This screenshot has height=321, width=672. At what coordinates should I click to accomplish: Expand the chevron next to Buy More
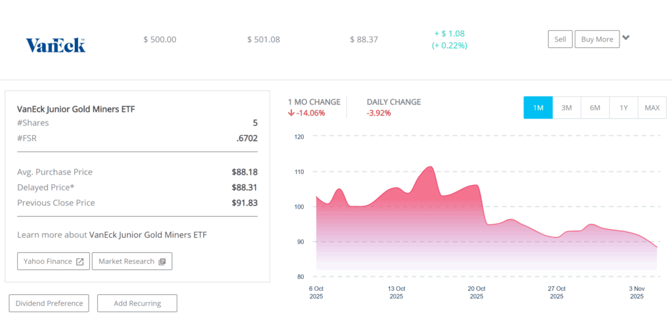coord(626,38)
